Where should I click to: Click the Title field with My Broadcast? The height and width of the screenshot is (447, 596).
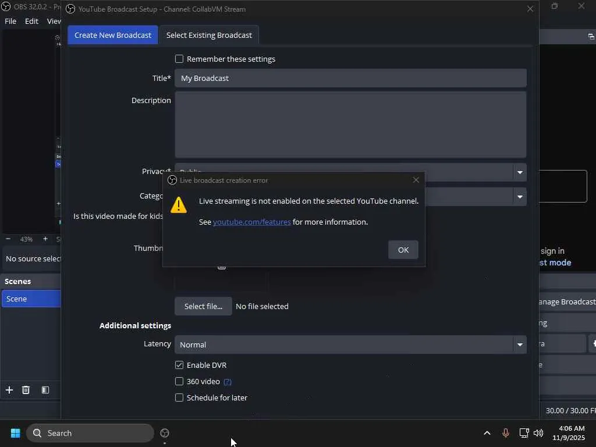click(x=350, y=79)
